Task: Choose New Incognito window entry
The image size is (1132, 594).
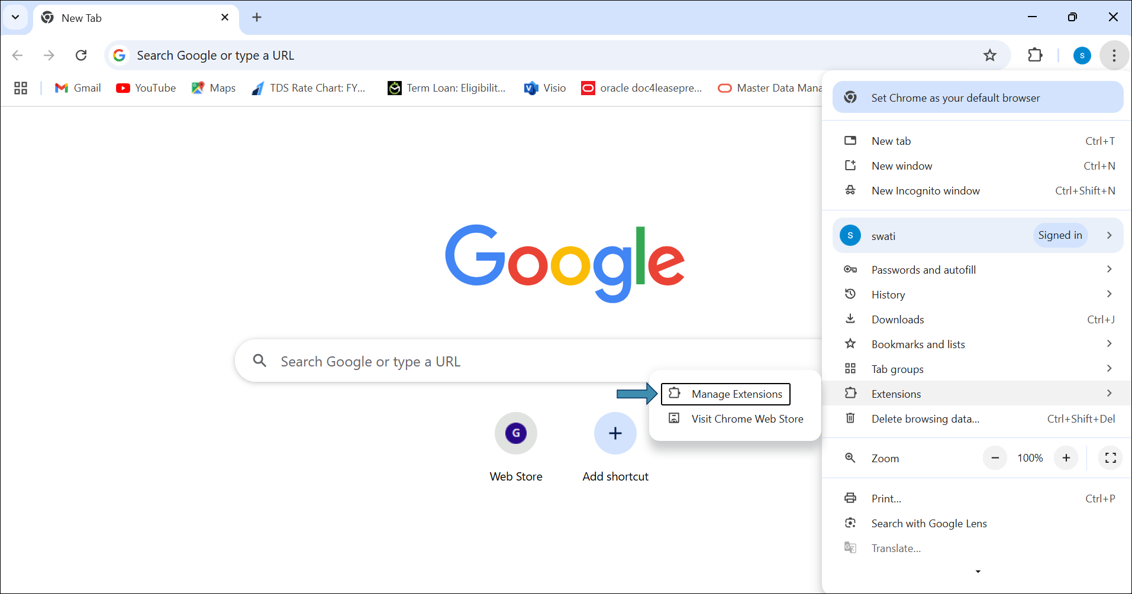Action: point(978,190)
